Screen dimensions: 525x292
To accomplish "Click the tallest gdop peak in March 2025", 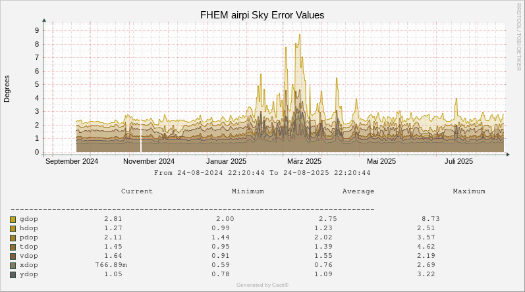I will [299, 35].
